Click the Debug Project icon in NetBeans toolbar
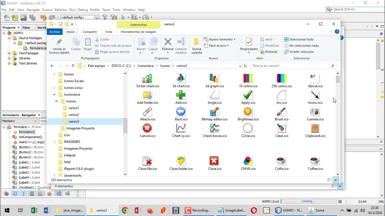Viewport: 385px width, 216px height. (x=134, y=17)
